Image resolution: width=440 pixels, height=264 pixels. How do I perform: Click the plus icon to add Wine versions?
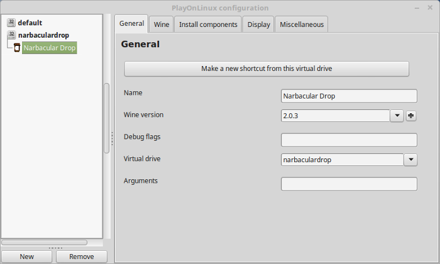[411, 116]
